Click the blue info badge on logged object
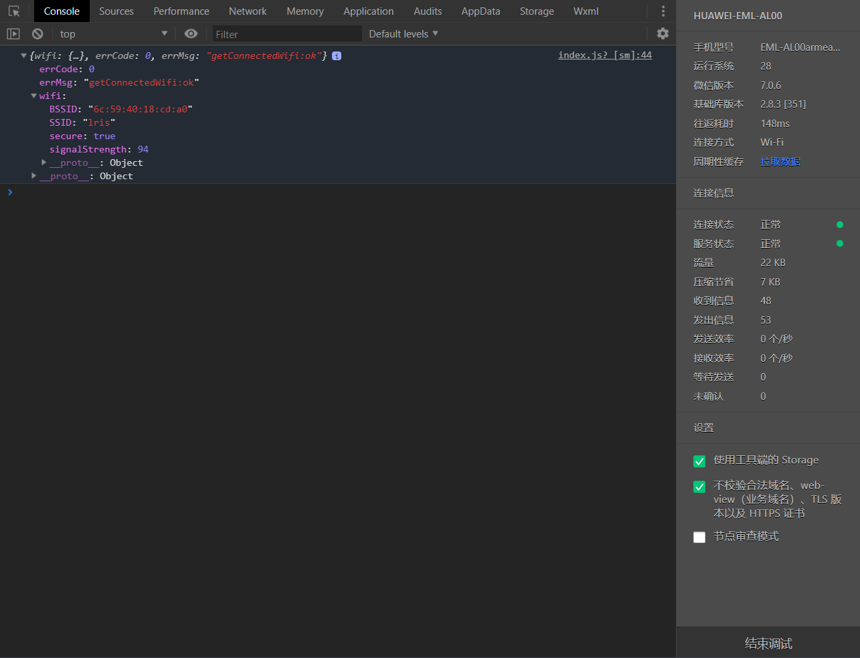 coord(337,56)
